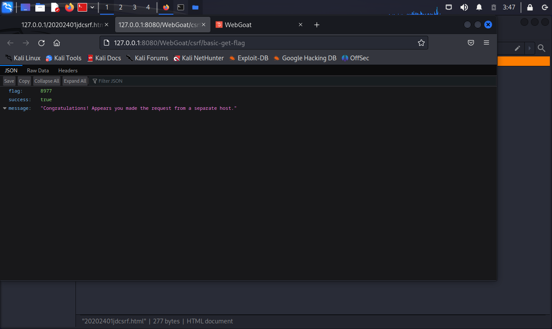This screenshot has width=552, height=329.
Task: Focus the Firefox window in the taskbar
Action: 166,7
